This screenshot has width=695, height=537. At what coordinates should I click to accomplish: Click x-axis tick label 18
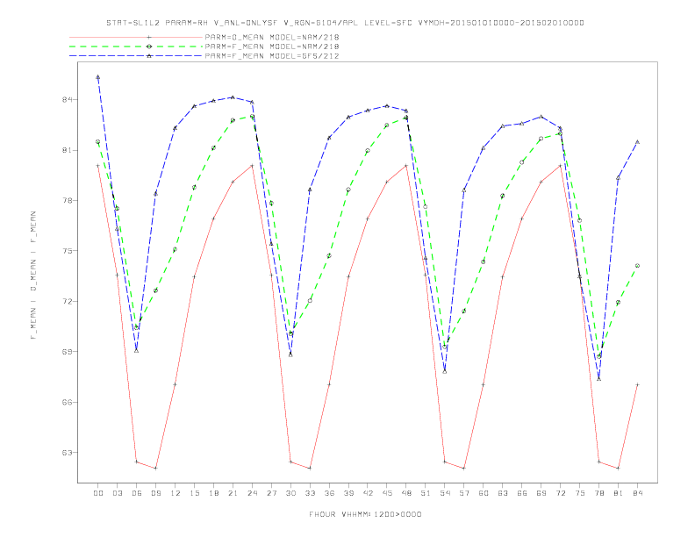pyautogui.click(x=213, y=493)
